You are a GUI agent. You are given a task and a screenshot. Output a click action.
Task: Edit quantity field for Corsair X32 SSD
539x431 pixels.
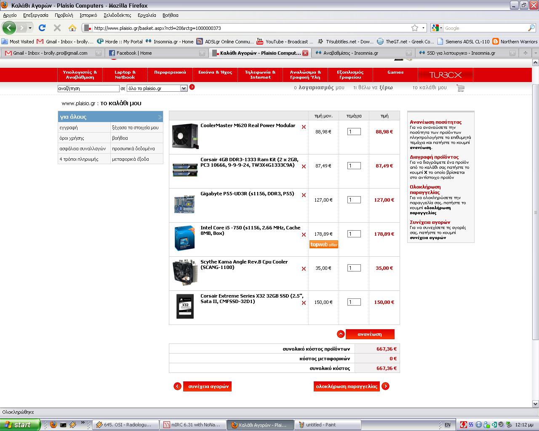click(354, 302)
